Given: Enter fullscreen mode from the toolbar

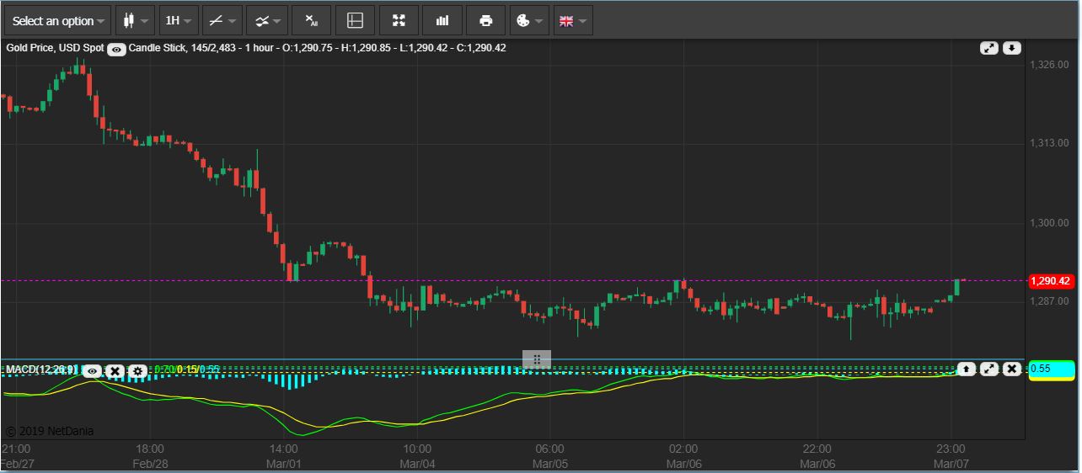Looking at the screenshot, I should coord(399,20).
